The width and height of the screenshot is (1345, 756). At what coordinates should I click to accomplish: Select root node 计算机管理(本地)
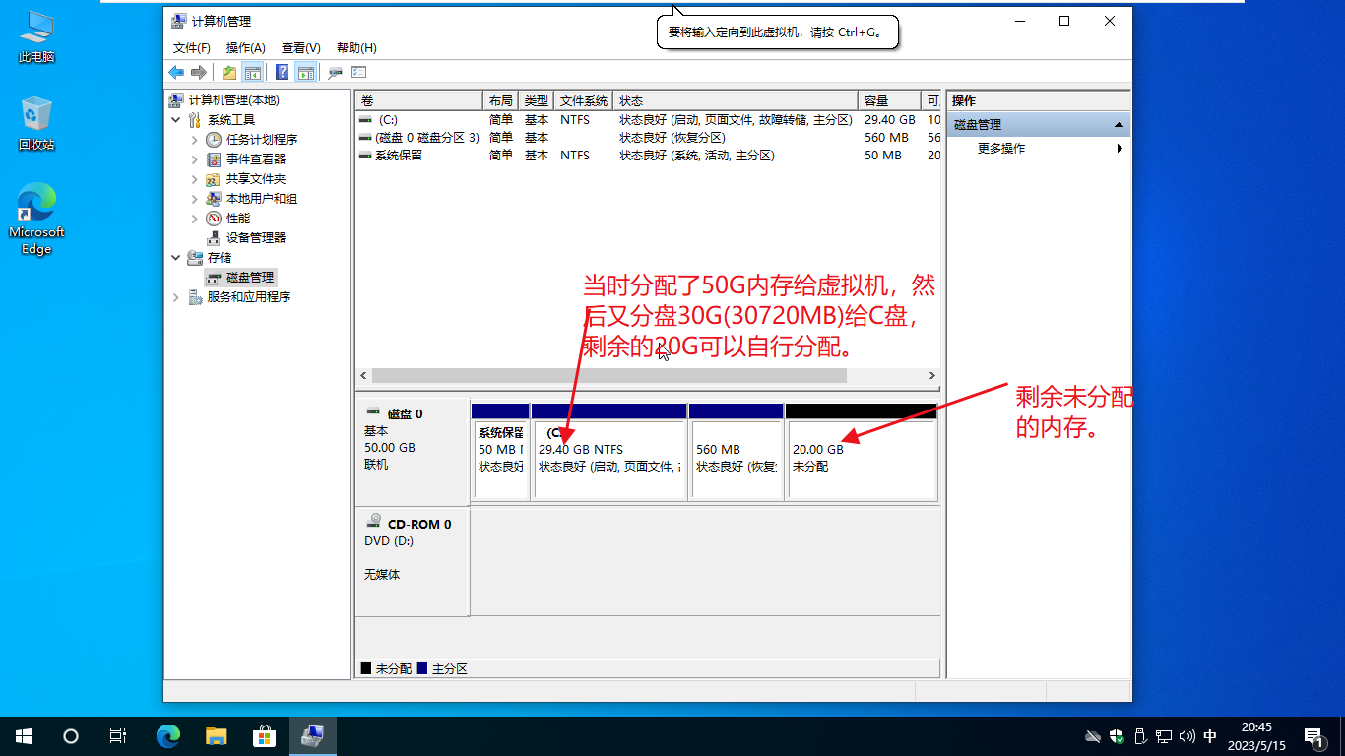click(233, 100)
